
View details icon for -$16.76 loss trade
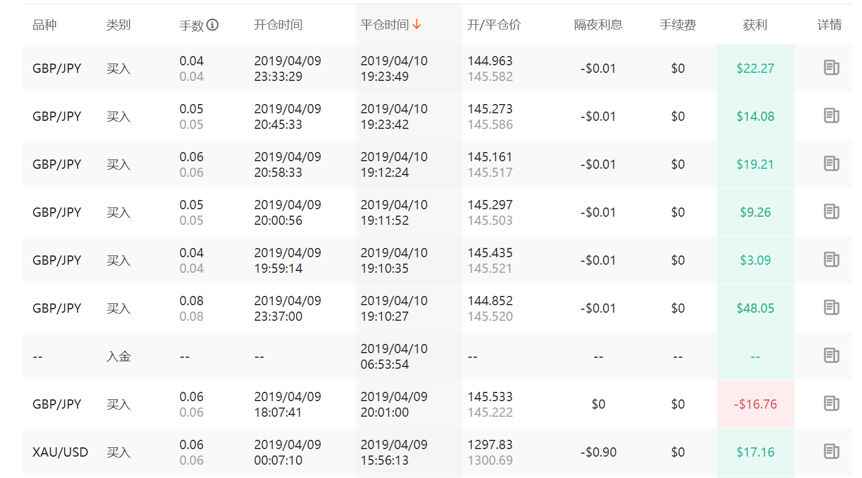point(831,404)
